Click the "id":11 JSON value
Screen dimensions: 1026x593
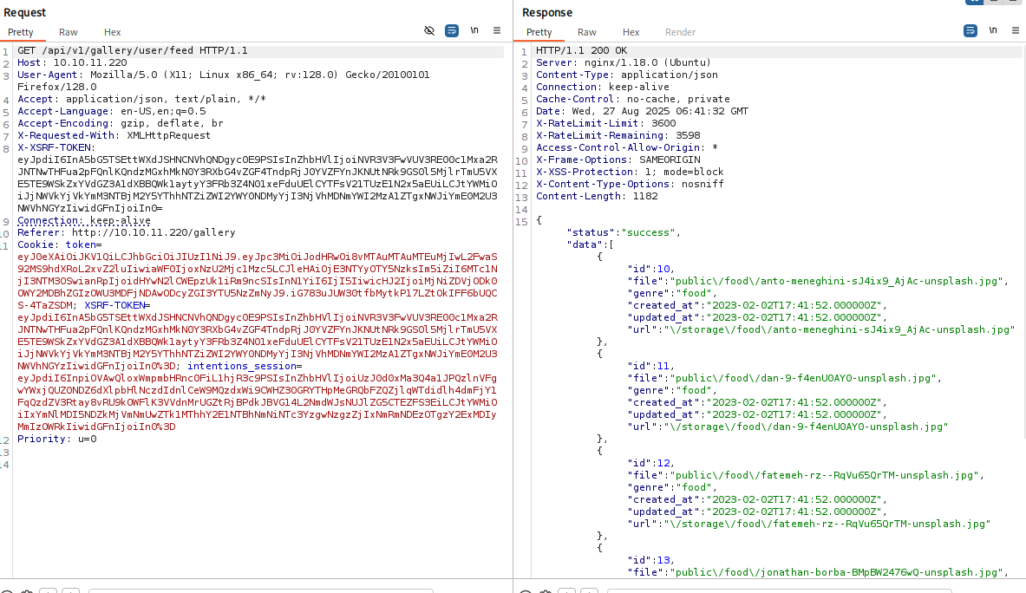(650, 366)
